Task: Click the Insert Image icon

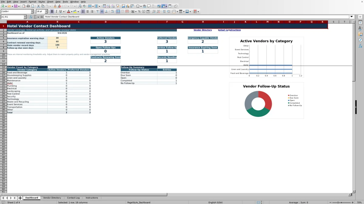Action: (123, 6)
